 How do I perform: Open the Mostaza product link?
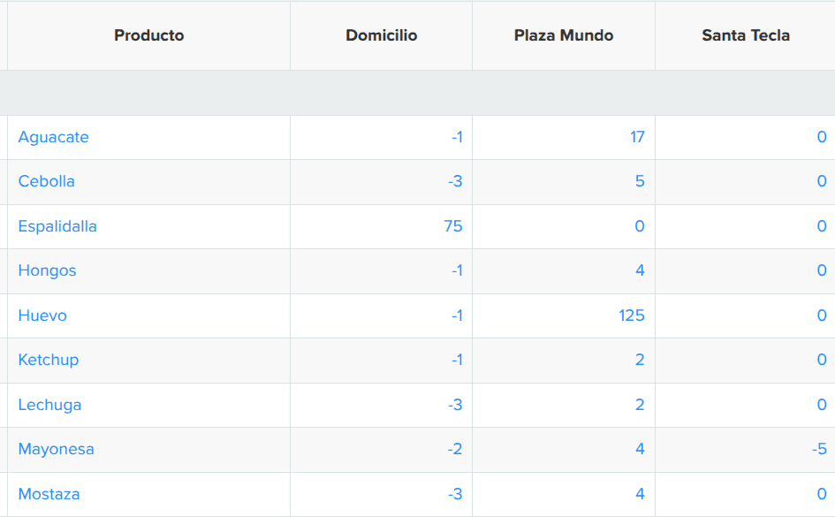coord(49,494)
